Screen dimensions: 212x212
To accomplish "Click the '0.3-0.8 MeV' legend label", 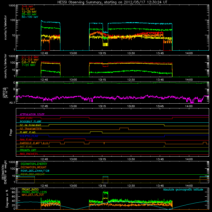I will point(30,60).
